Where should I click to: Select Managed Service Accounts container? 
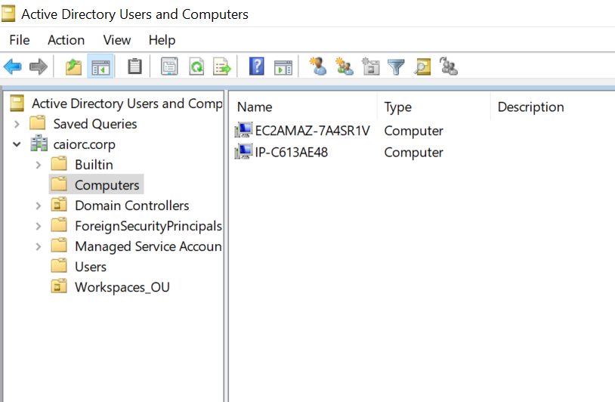tap(148, 246)
